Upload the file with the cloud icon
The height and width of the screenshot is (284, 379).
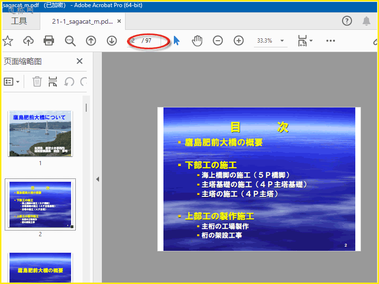[28, 41]
